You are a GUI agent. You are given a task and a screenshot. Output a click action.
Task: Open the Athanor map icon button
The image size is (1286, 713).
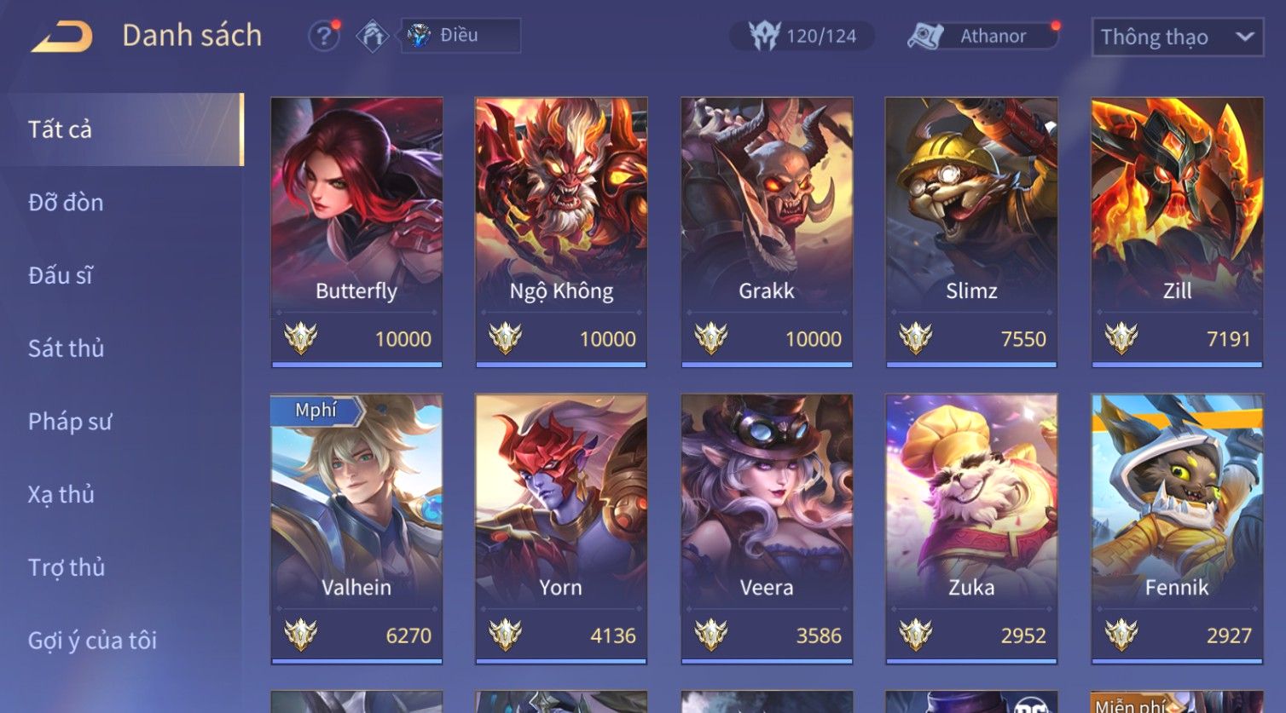pos(924,36)
